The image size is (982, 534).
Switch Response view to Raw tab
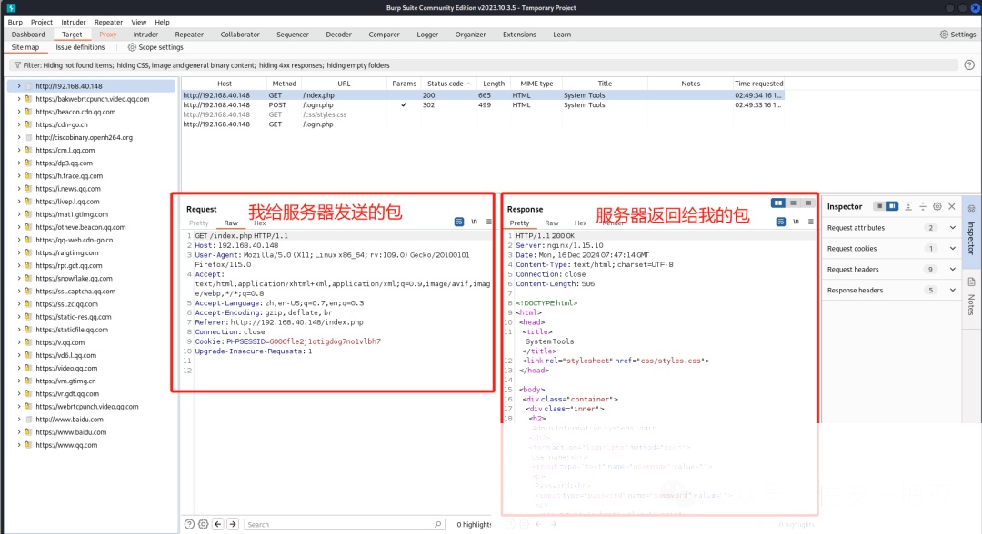(x=552, y=223)
